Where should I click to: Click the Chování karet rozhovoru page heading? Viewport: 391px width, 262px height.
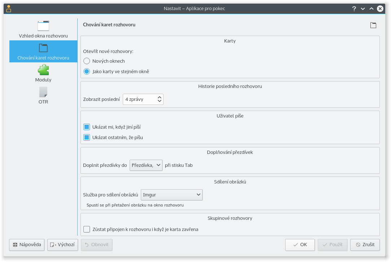109,25
